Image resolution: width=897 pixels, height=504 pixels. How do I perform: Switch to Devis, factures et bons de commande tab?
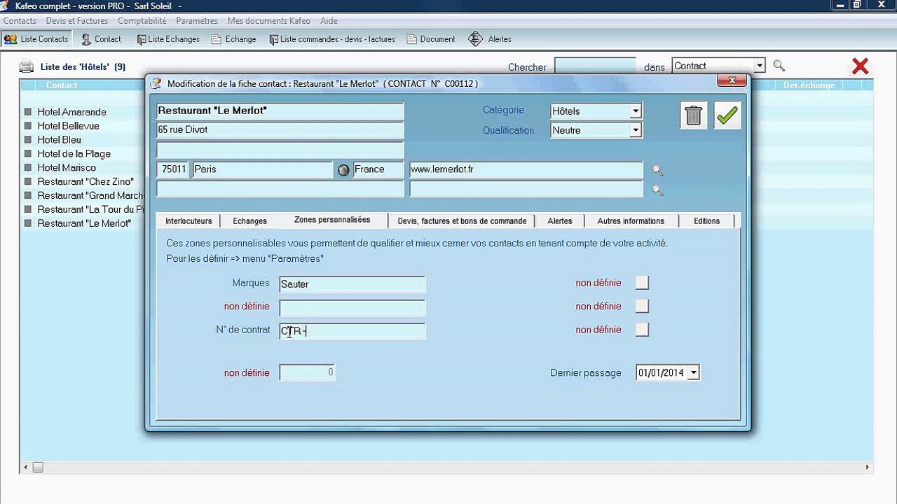[x=462, y=221]
